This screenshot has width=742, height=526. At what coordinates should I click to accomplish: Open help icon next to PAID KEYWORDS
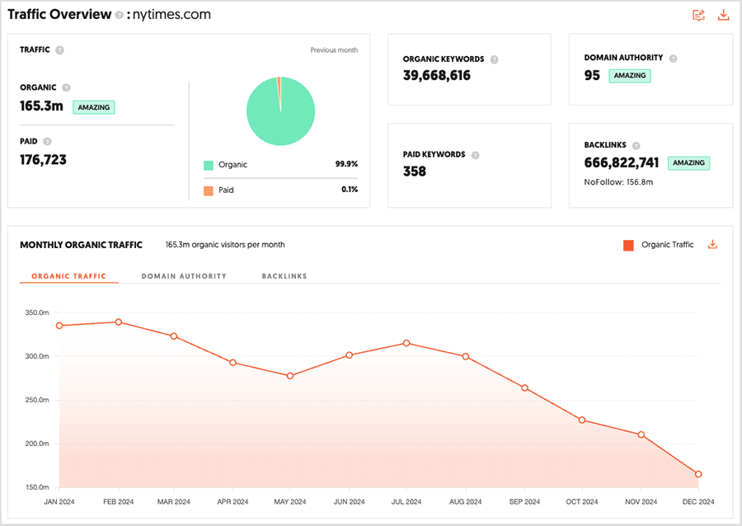[475, 155]
